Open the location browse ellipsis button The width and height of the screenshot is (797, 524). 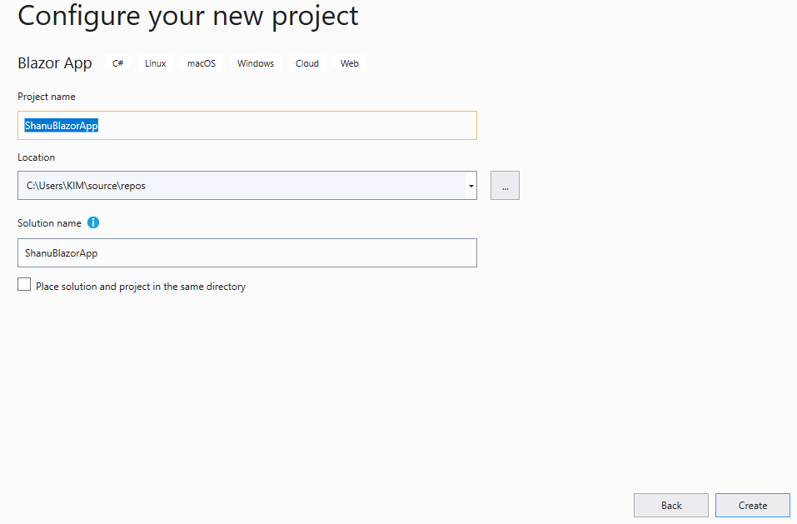(x=505, y=186)
